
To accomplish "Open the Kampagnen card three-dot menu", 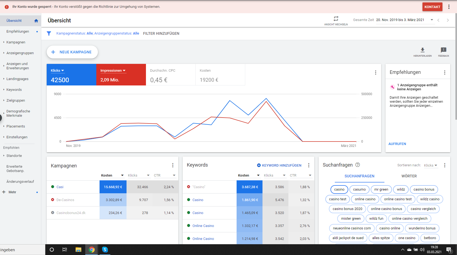I will point(173,165).
